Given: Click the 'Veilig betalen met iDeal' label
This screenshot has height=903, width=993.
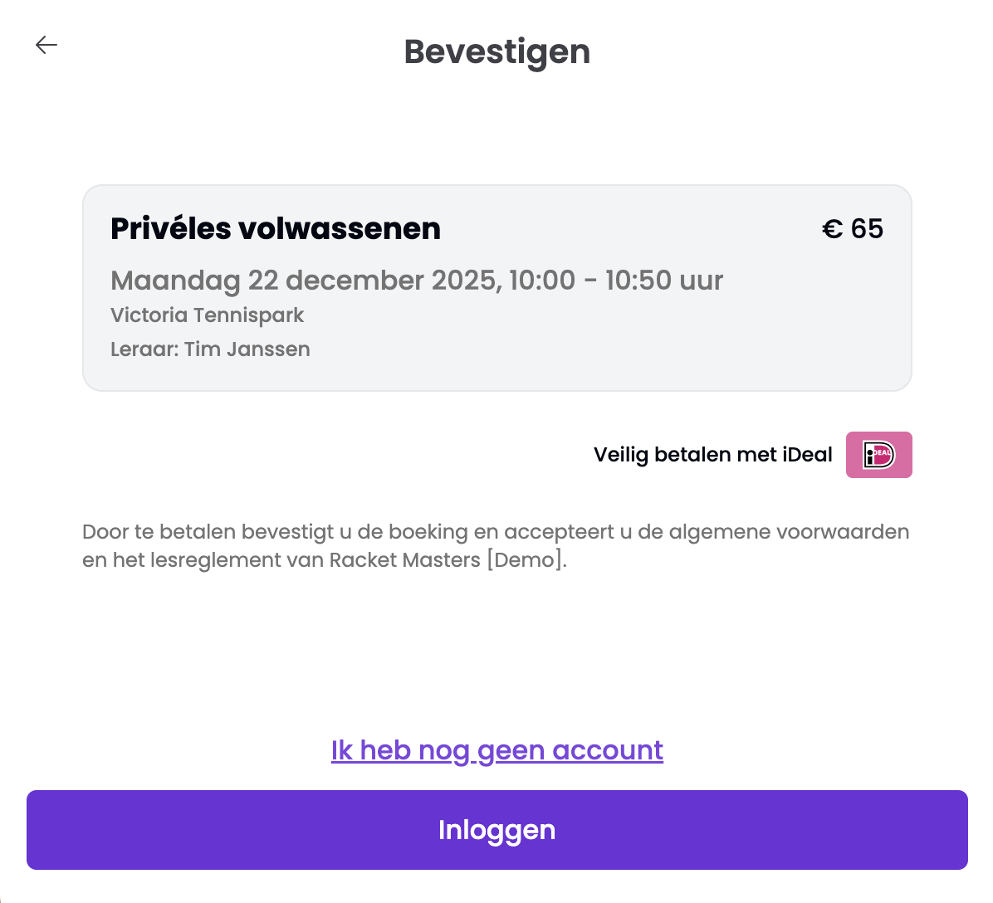Looking at the screenshot, I should click(712, 454).
